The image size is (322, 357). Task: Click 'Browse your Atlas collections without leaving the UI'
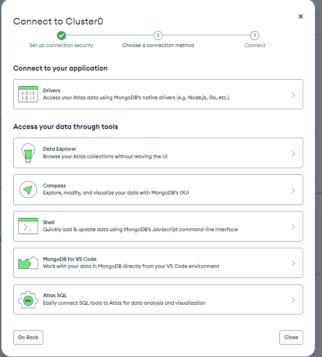tap(105, 156)
